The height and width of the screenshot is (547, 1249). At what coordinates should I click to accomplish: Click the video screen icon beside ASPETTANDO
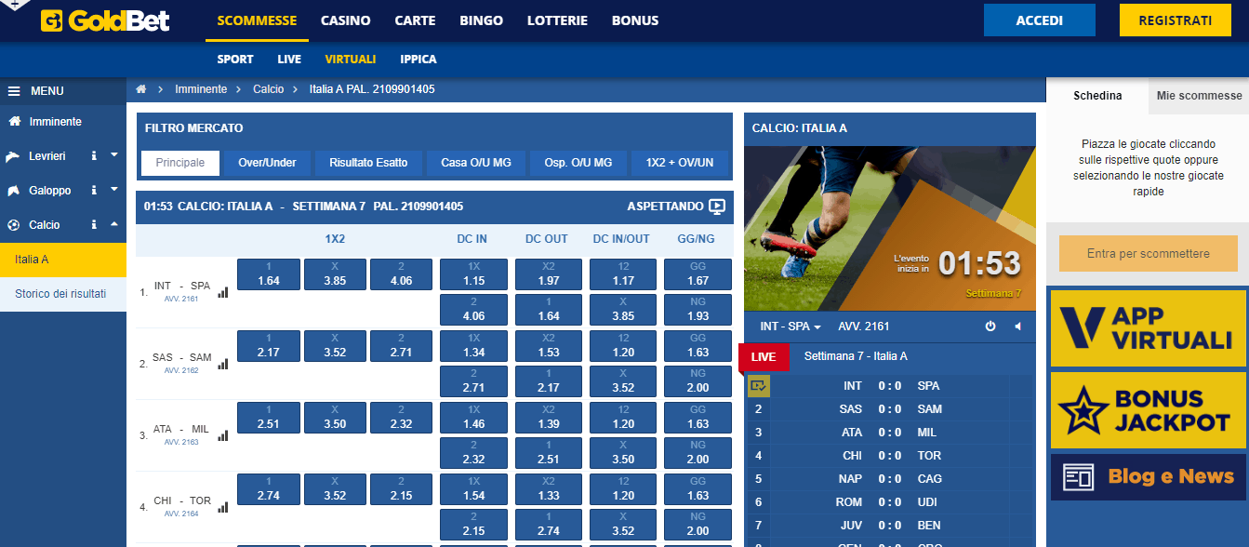[x=717, y=207]
